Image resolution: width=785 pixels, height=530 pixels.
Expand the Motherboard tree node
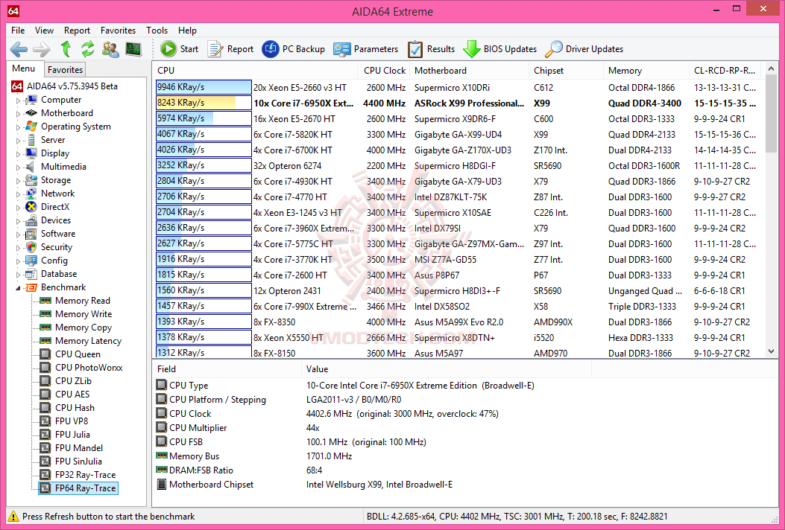pyautogui.click(x=18, y=113)
